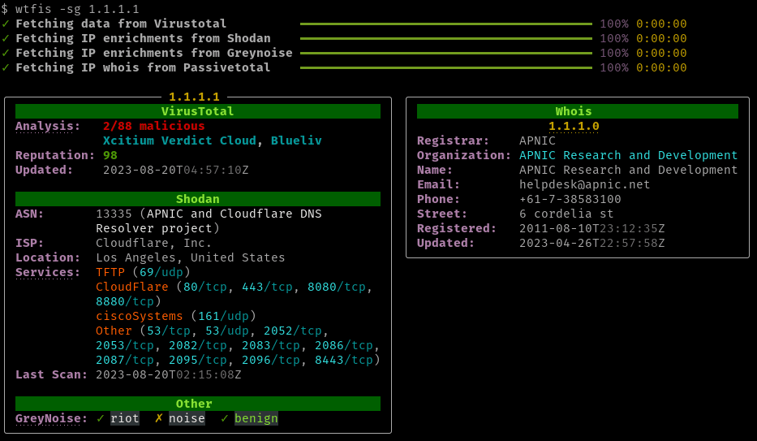Click the Virustotal progress bar
Viewport: 757px width, 441px height.
[446, 24]
